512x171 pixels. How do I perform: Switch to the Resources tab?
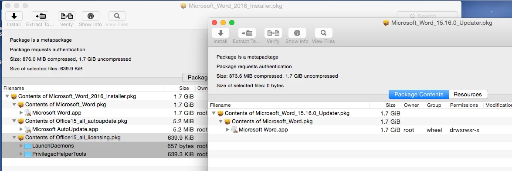[x=468, y=94]
